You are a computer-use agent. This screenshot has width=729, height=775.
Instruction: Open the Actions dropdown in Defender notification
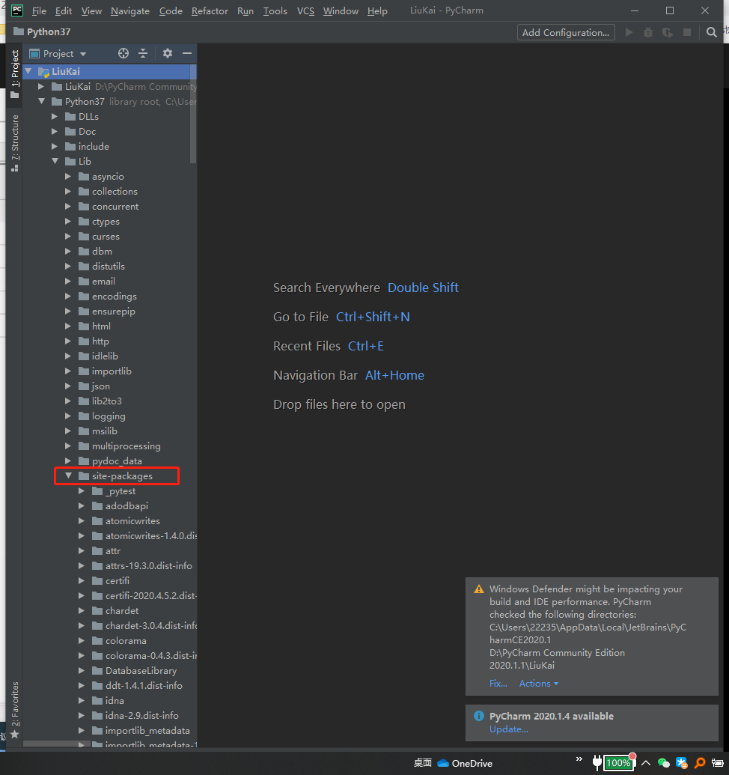tap(538, 684)
